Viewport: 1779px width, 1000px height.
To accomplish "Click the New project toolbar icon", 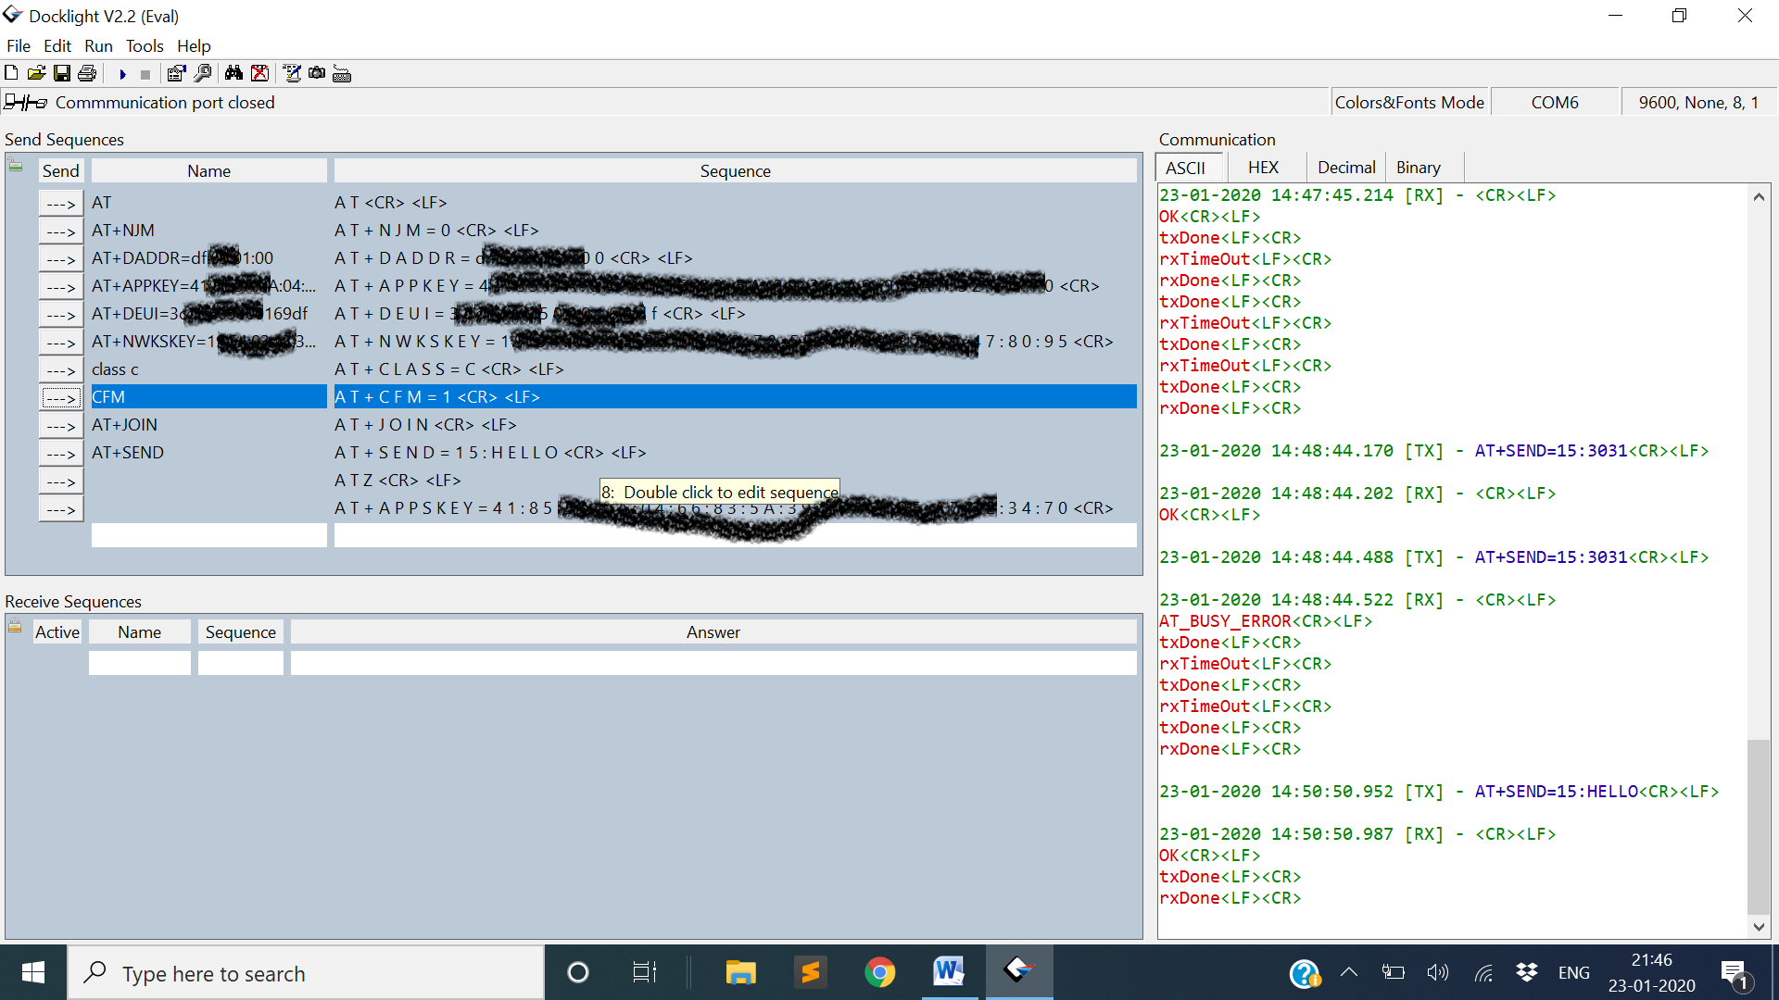I will click(12, 73).
